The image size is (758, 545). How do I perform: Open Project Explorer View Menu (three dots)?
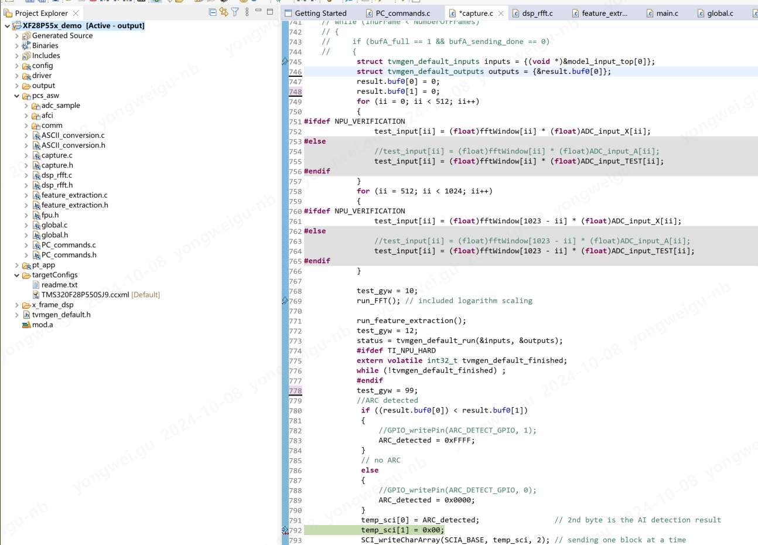(247, 12)
